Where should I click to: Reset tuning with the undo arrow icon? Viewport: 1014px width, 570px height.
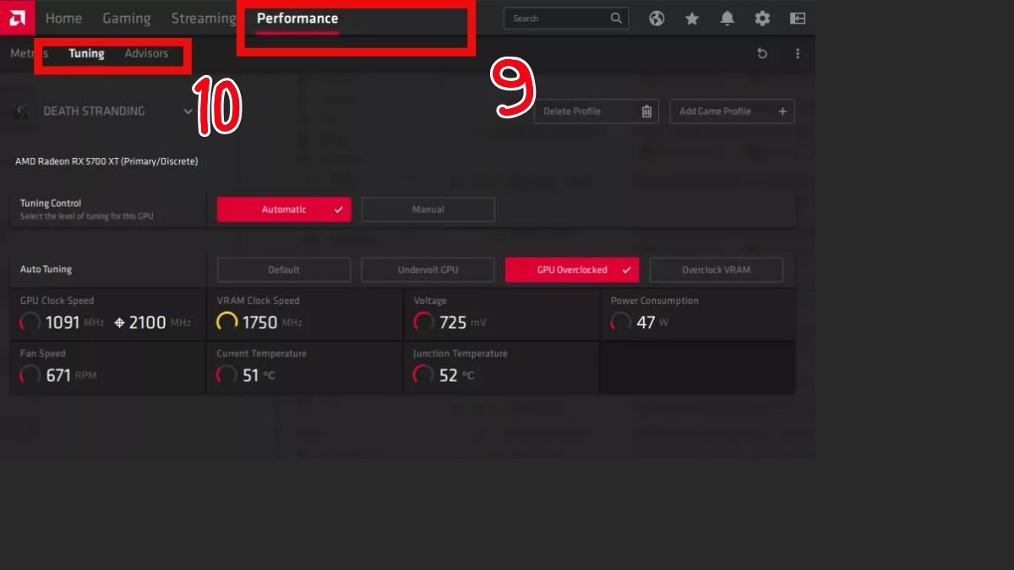(761, 53)
